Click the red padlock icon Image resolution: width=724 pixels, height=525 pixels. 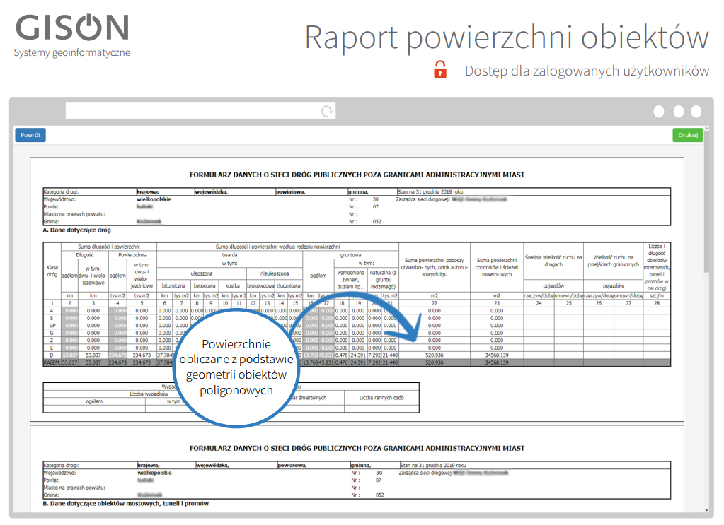[440, 70]
